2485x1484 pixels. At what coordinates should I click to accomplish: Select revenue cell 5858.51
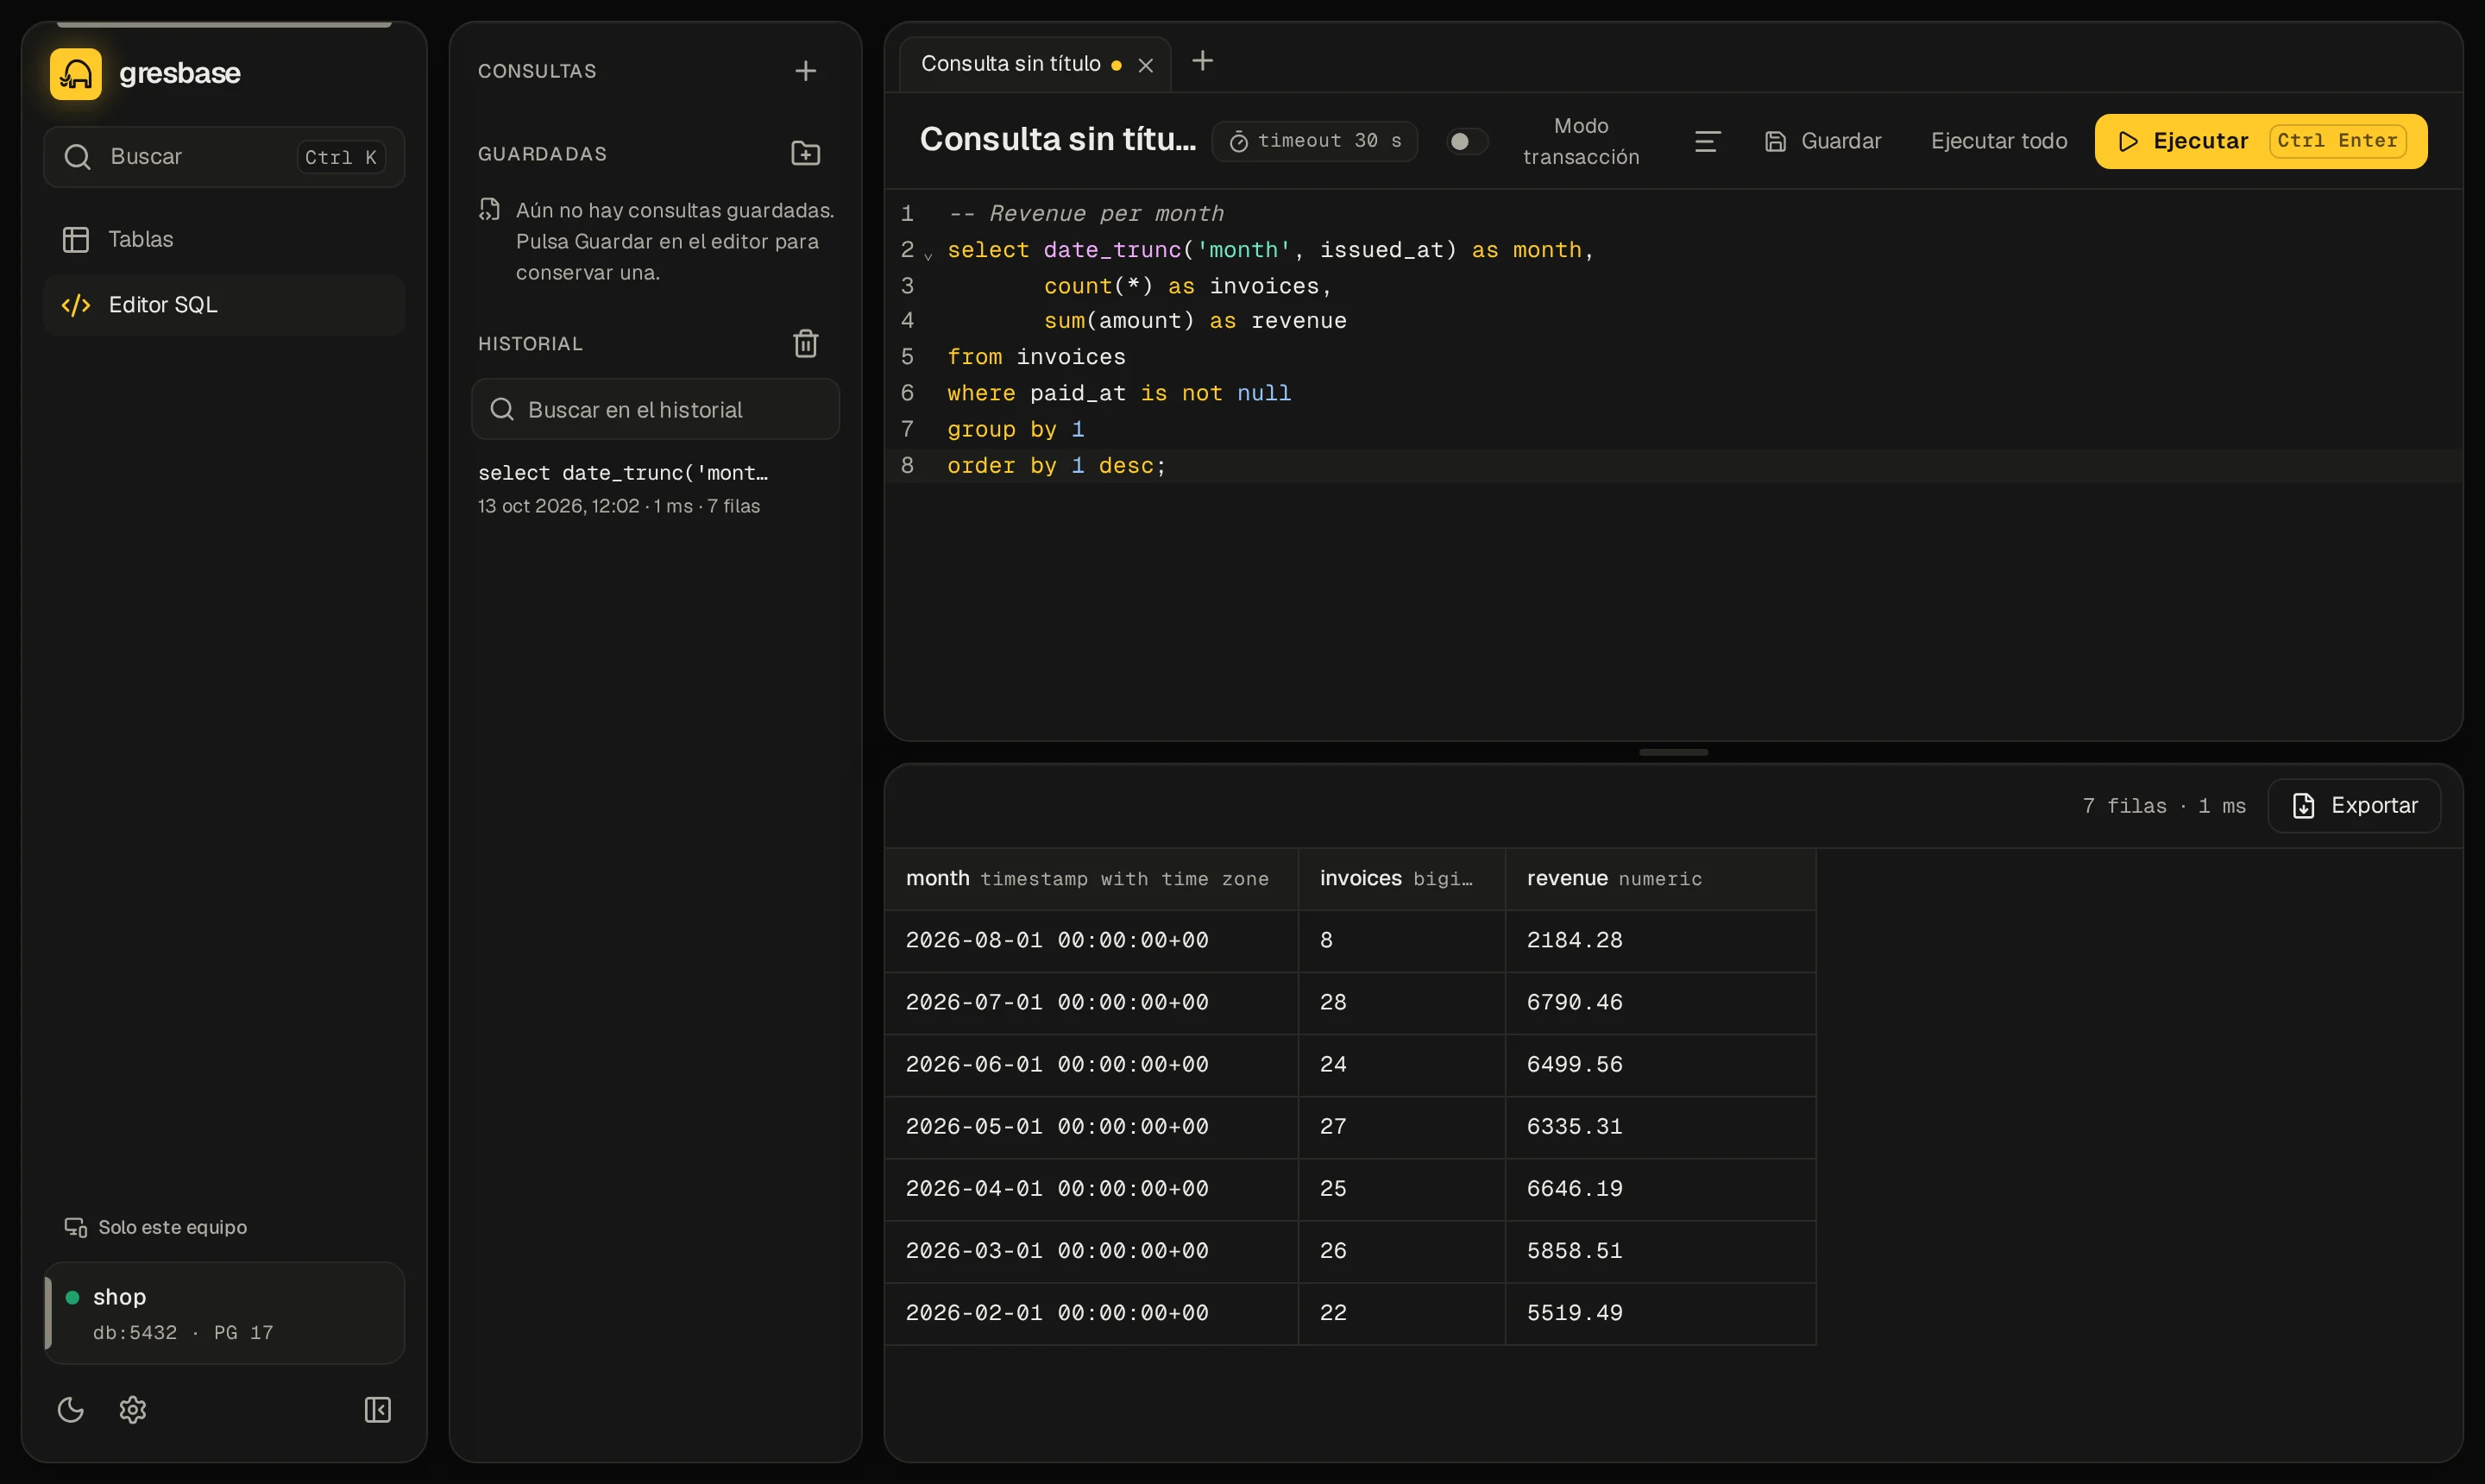[1661, 1251]
